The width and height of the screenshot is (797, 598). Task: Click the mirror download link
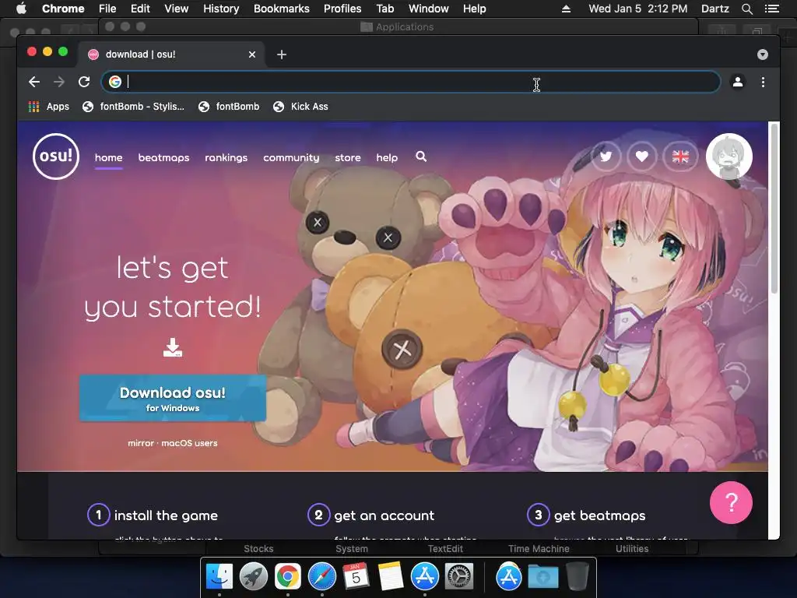(141, 443)
